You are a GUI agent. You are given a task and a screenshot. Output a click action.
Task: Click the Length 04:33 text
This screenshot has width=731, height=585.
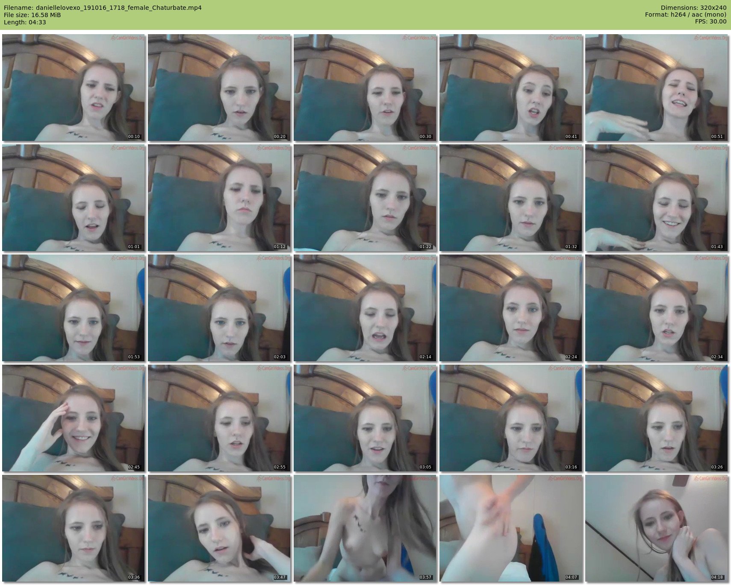coord(25,22)
